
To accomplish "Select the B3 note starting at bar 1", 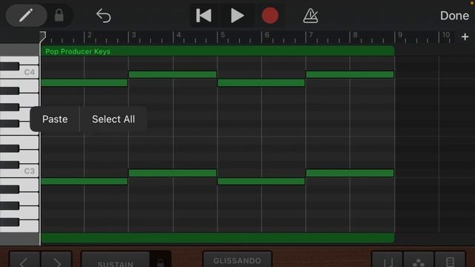I will click(x=84, y=82).
